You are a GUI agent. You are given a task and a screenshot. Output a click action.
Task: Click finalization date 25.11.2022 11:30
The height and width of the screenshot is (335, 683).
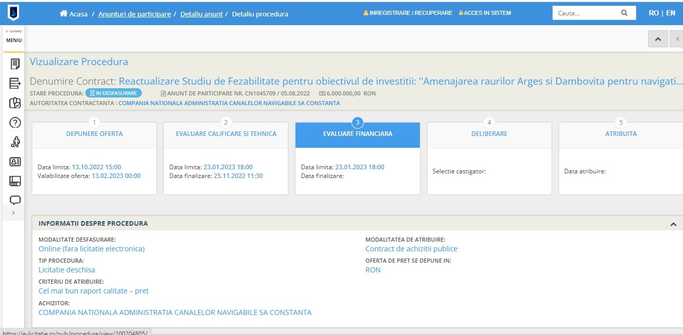click(x=238, y=176)
